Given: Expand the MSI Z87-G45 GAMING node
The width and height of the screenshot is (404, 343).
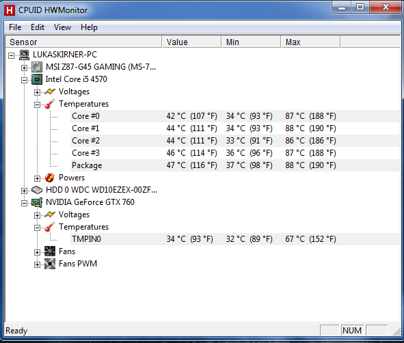Looking at the screenshot, I should point(24,68).
